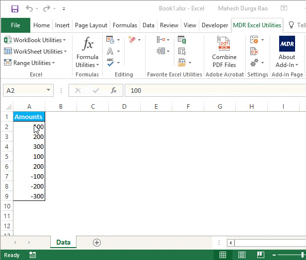Viewport: 306px width, 260px height.
Task: Click the macro recording icon in status bar
Action: pyautogui.click(x=32, y=255)
